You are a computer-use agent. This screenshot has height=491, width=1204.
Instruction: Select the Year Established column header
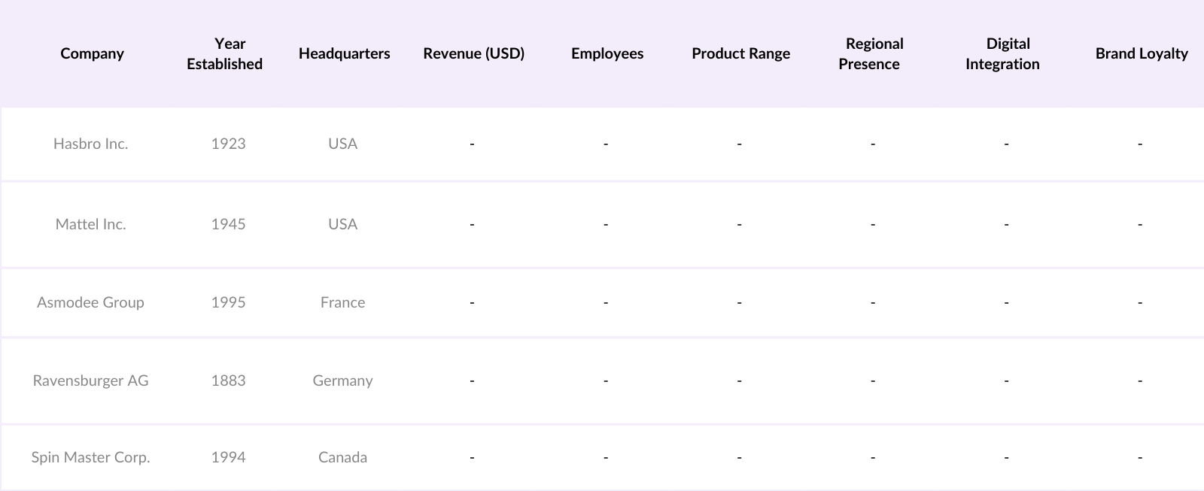pyautogui.click(x=225, y=53)
